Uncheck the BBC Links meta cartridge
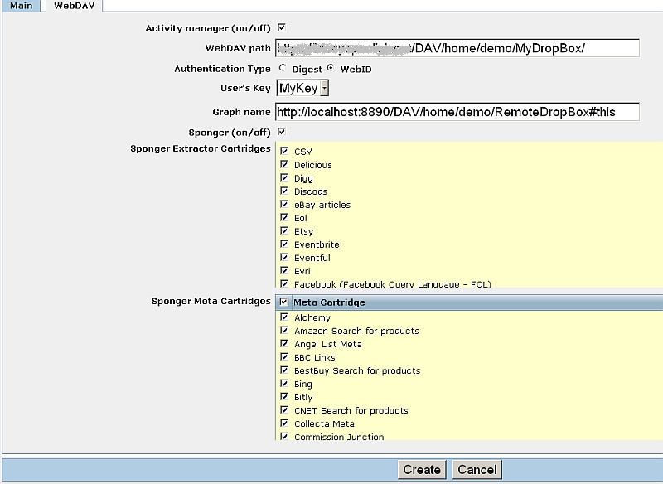The image size is (663, 484). pos(284,357)
